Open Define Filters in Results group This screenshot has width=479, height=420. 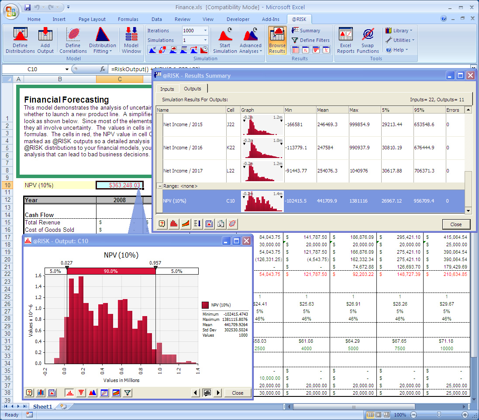click(310, 40)
